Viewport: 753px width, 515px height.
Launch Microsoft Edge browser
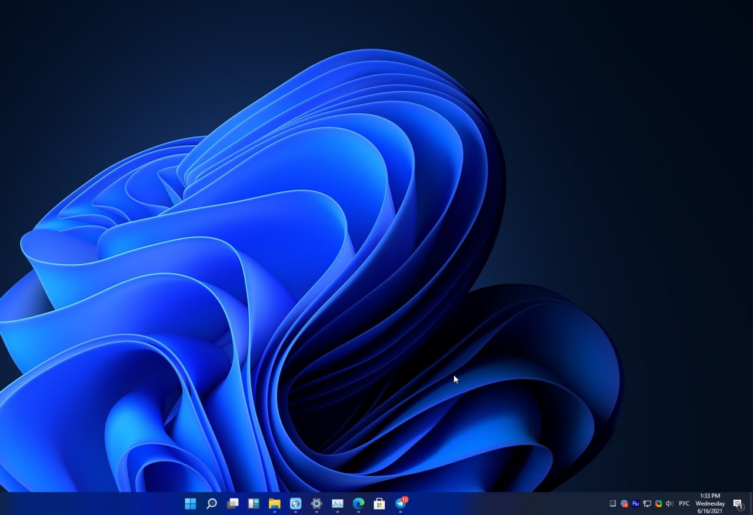click(358, 503)
